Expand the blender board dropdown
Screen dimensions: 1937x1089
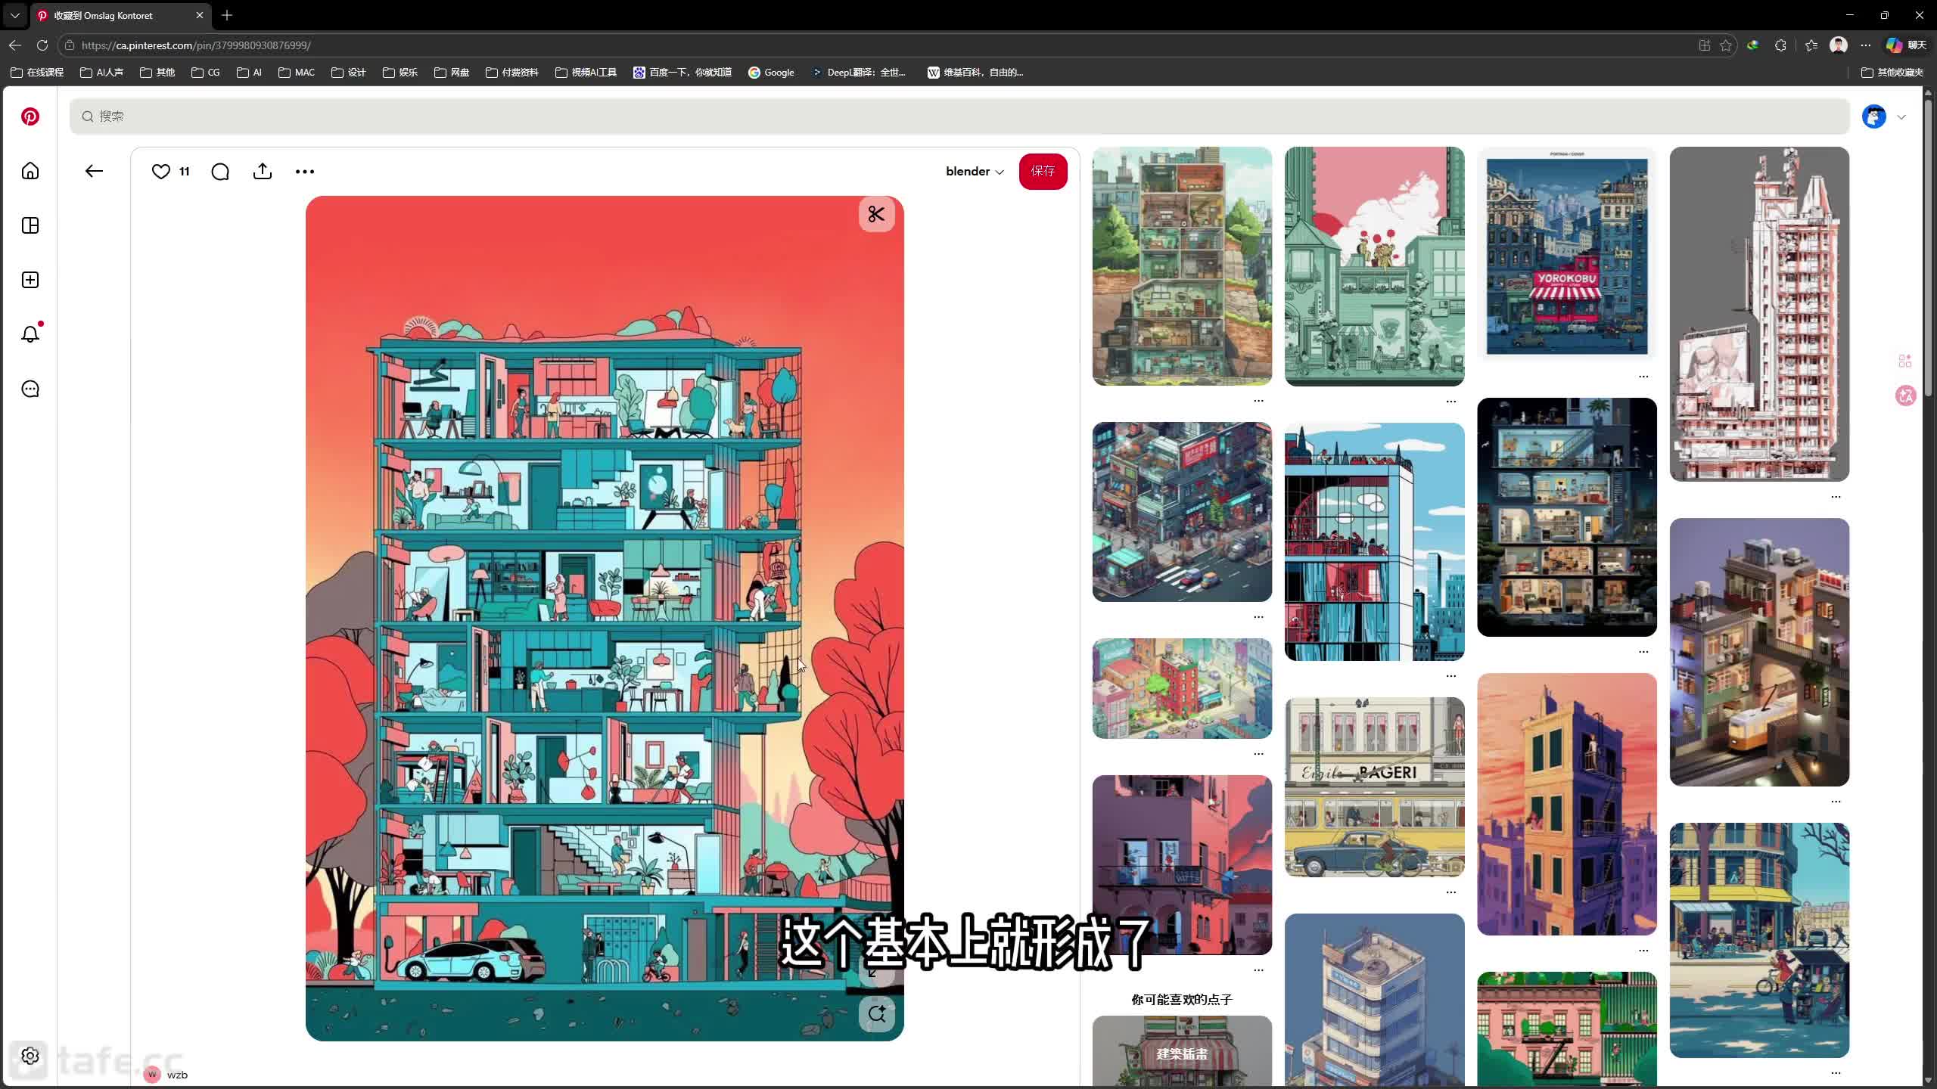coord(974,171)
